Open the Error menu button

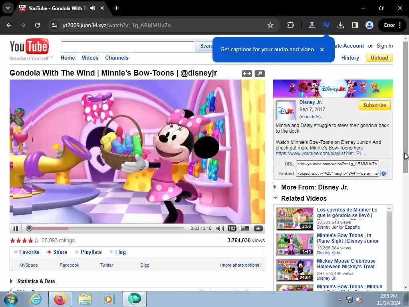(392, 25)
